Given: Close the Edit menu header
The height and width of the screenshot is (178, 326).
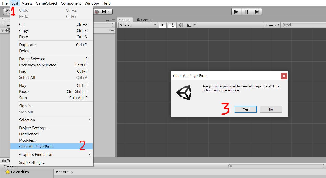Looking at the screenshot, I should (15, 3).
